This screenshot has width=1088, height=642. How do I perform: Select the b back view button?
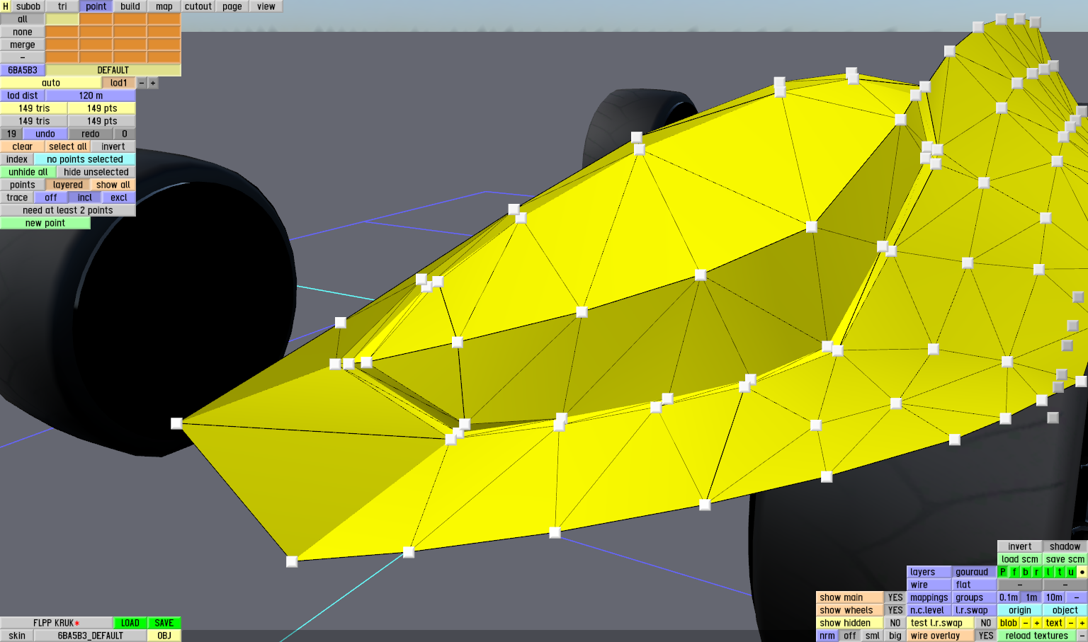(1025, 572)
